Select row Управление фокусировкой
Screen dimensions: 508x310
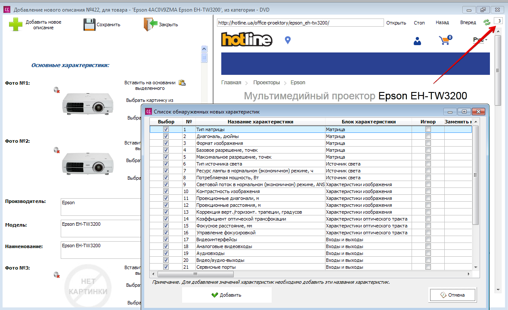311,232
